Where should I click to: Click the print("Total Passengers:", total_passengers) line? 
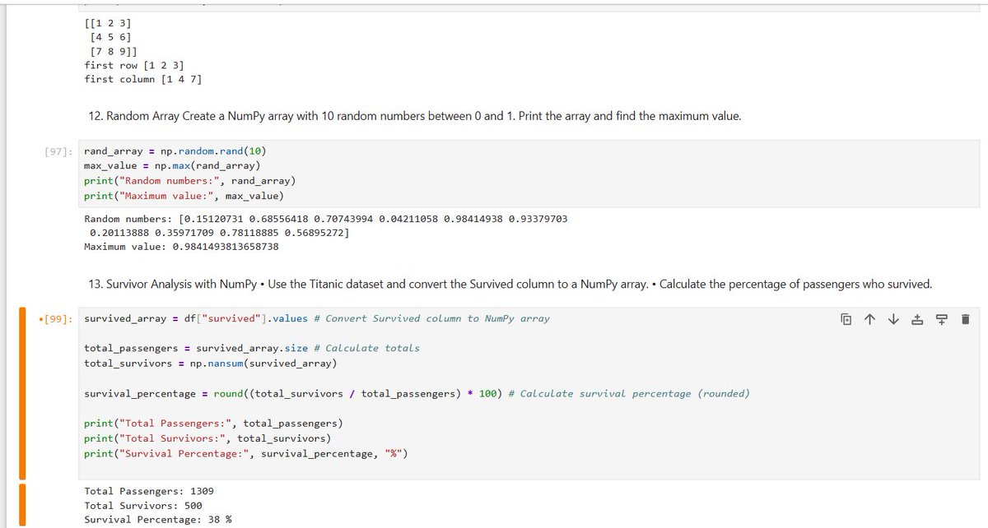(213, 424)
